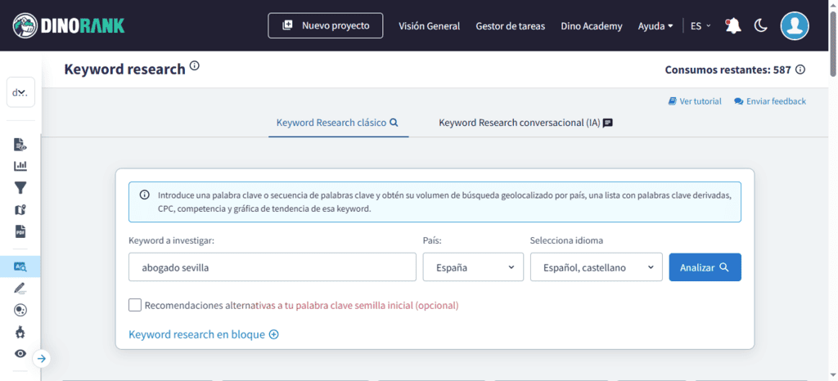This screenshot has width=838, height=381.
Task: Switch to Keyword Research conversacional (IA) tab
Action: [x=525, y=123]
